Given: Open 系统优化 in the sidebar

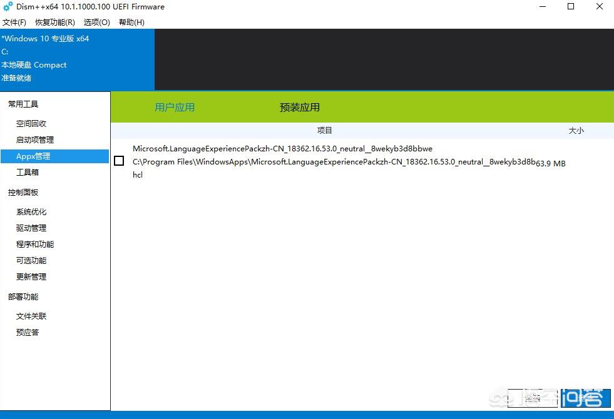Looking at the screenshot, I should pyautogui.click(x=31, y=211).
